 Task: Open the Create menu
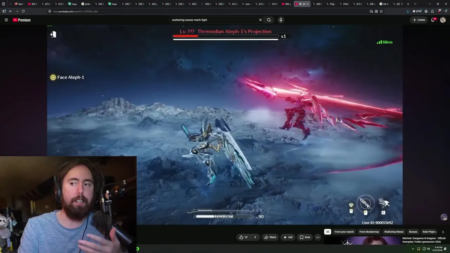pyautogui.click(x=419, y=20)
